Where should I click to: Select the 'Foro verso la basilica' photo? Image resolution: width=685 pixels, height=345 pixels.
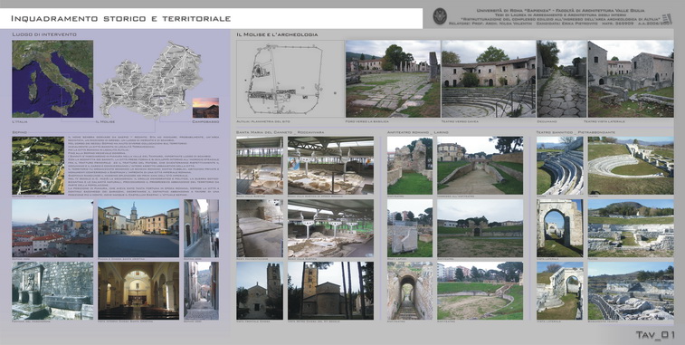(x=393, y=79)
